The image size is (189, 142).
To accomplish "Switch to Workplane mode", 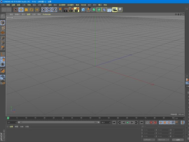I will coord(3,33).
